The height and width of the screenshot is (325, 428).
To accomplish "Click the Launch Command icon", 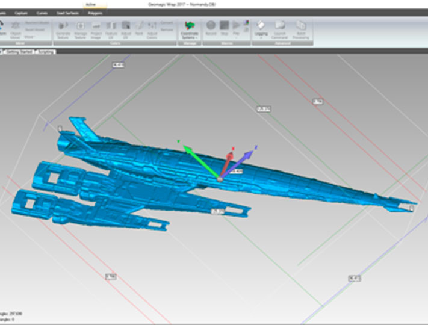I will (x=280, y=27).
